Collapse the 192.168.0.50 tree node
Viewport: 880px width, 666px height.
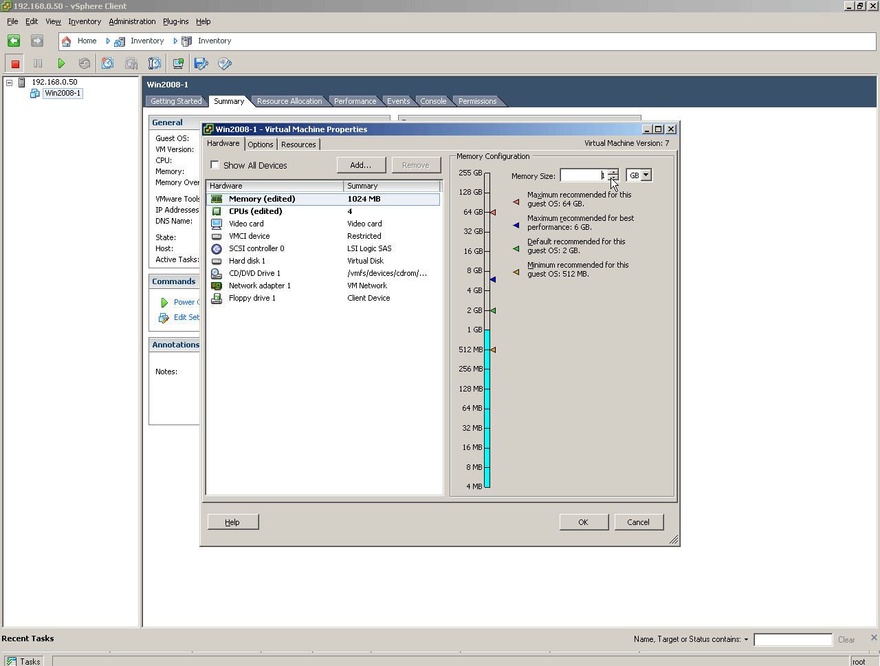click(x=10, y=83)
